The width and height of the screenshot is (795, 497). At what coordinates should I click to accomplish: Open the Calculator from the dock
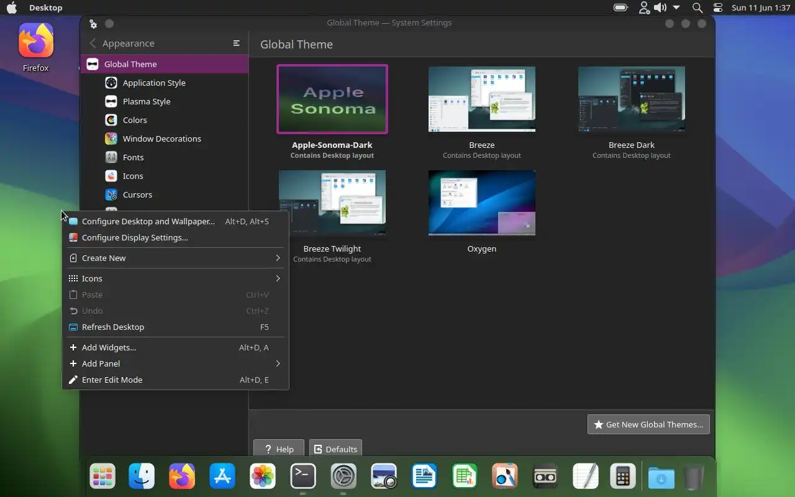point(623,476)
